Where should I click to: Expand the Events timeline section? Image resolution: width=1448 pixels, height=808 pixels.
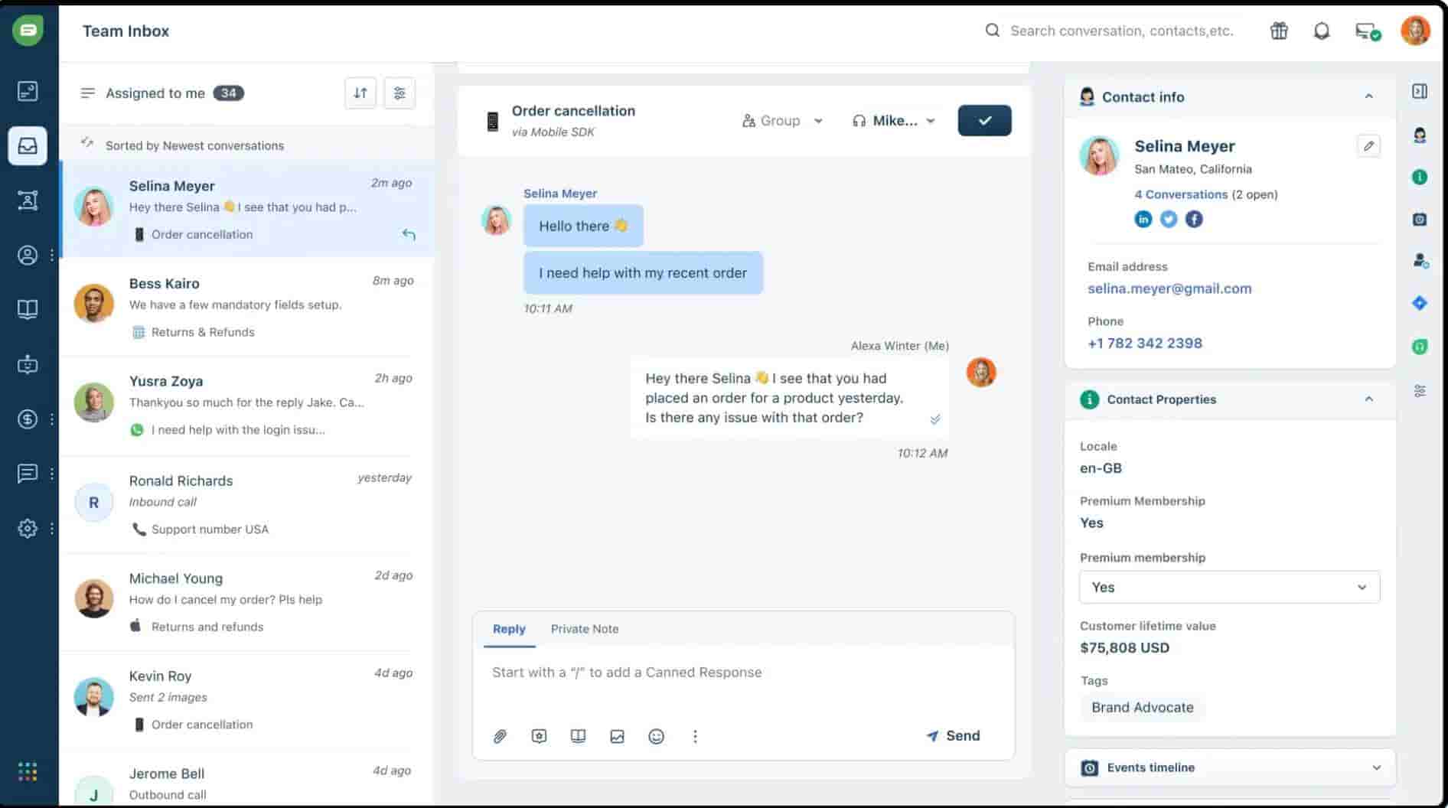(1376, 767)
